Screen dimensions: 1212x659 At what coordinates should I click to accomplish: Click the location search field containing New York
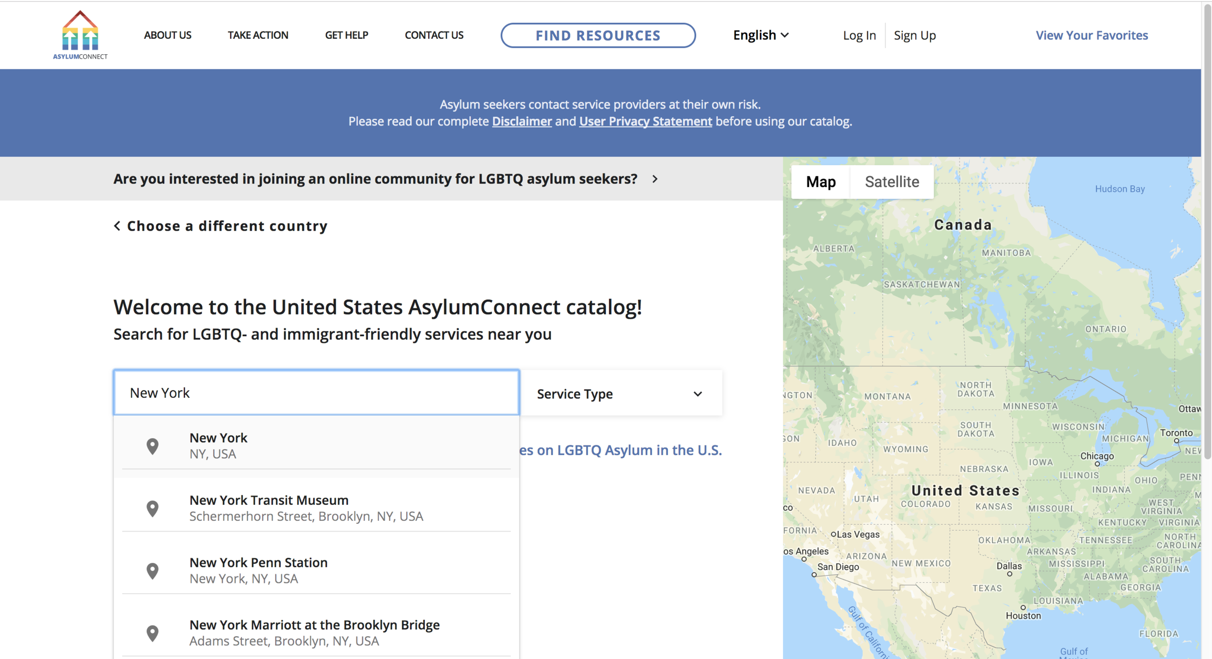(317, 392)
